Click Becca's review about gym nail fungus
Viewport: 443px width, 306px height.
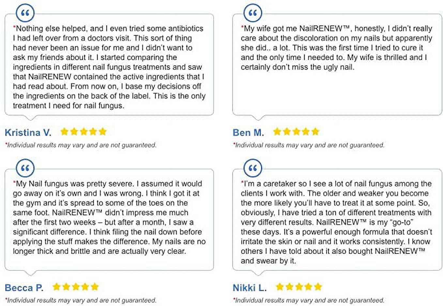(x=109, y=217)
